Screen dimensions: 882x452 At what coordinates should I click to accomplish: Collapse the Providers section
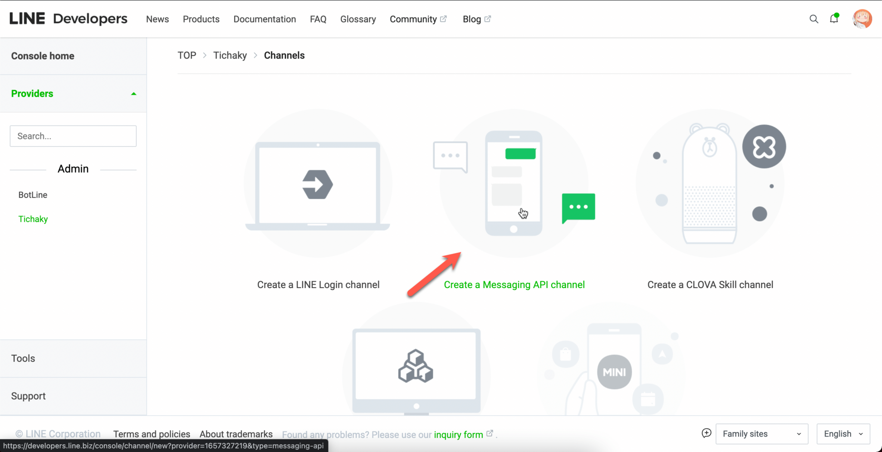134,93
